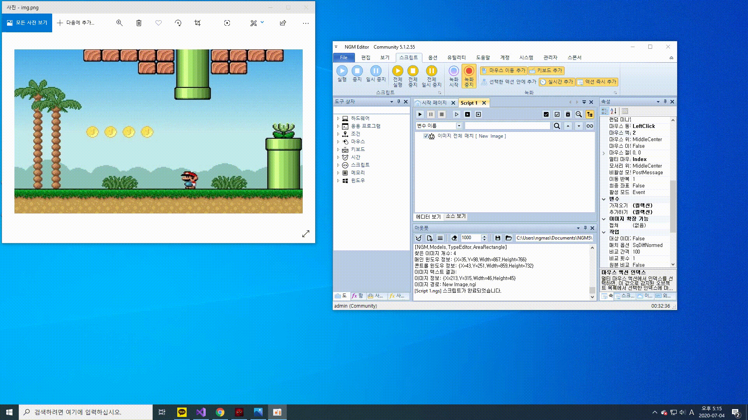Click the filled boxed play icon in script toolbar
This screenshot has height=420, width=748.
tap(467, 114)
